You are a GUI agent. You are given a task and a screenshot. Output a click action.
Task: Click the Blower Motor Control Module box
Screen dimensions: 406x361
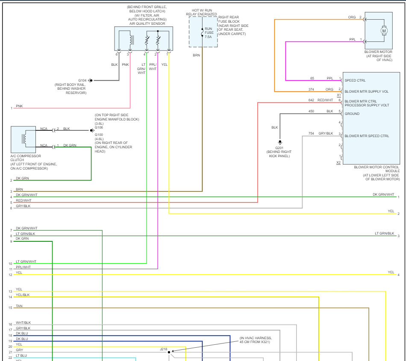click(x=371, y=118)
